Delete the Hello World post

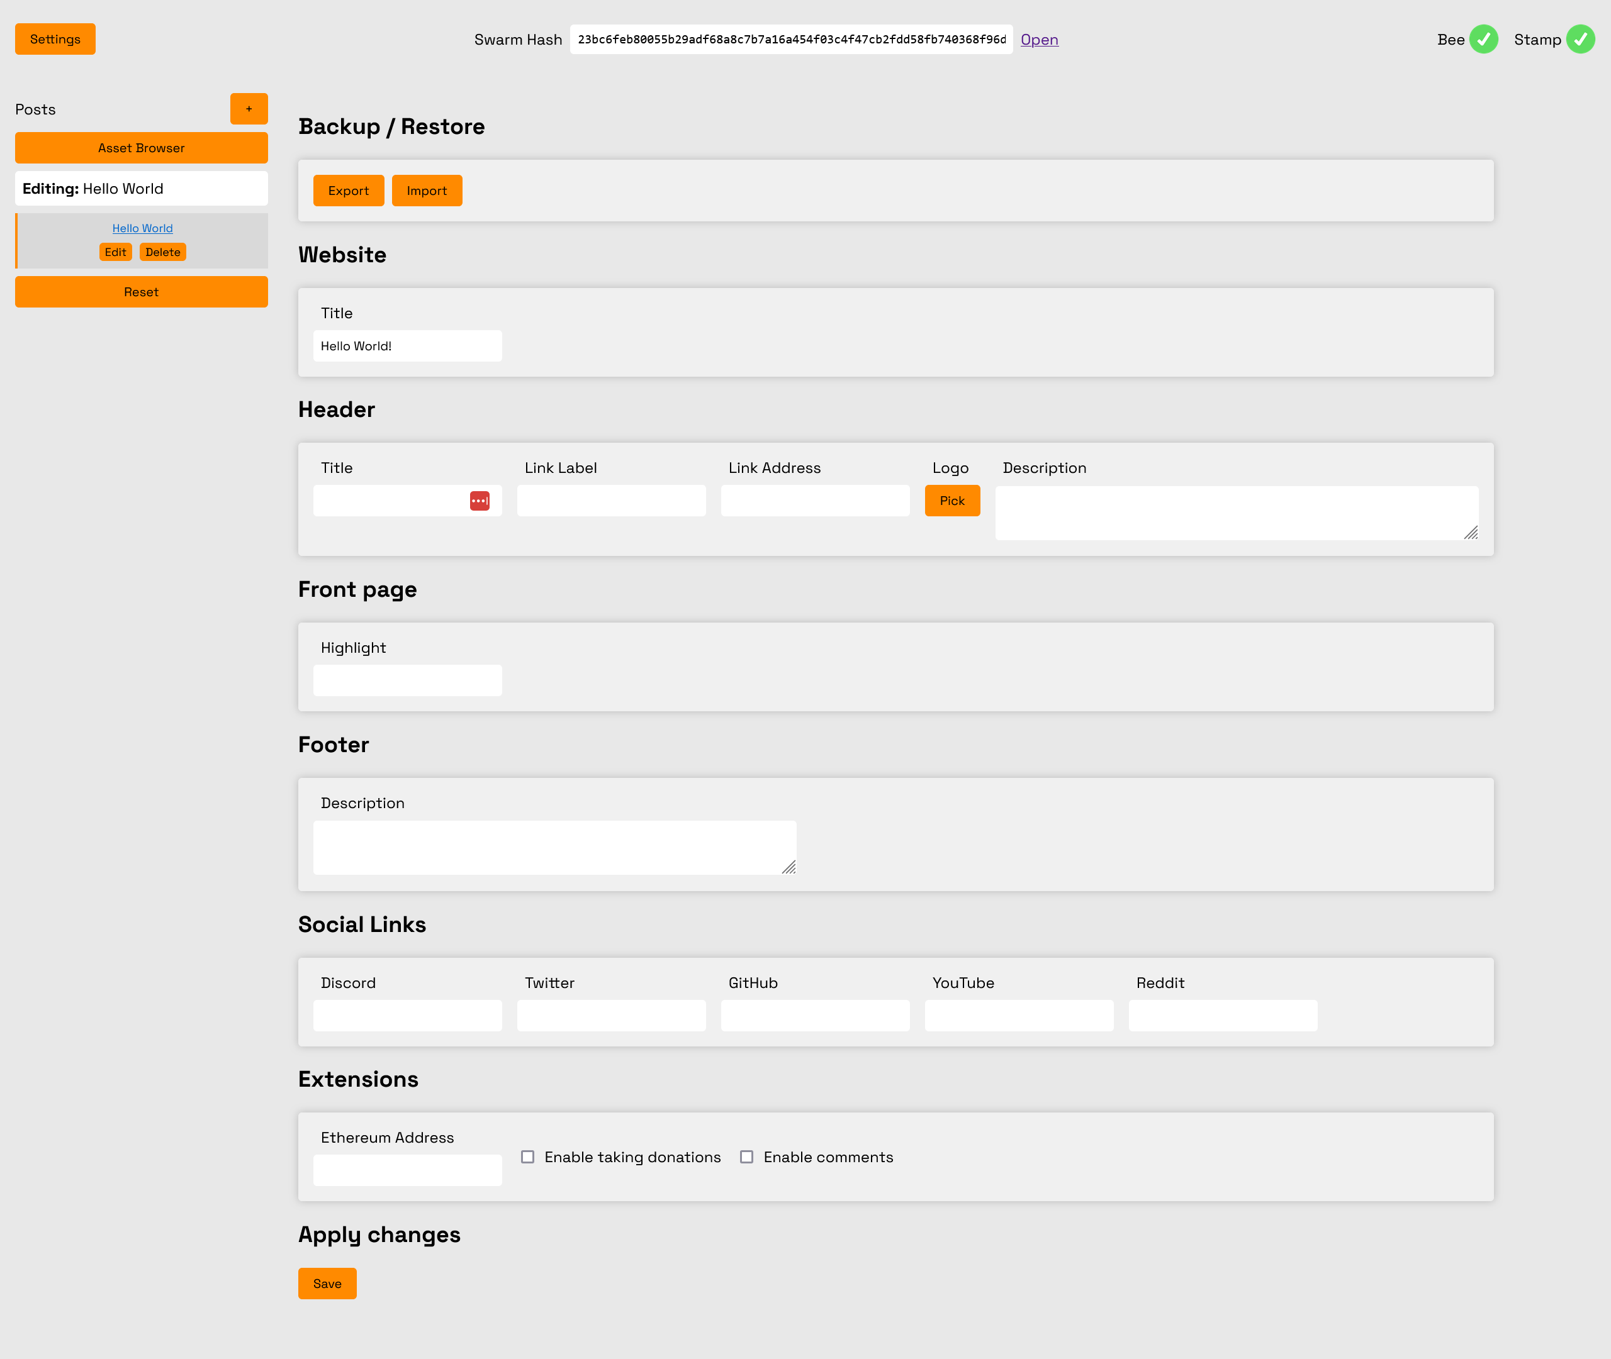162,252
